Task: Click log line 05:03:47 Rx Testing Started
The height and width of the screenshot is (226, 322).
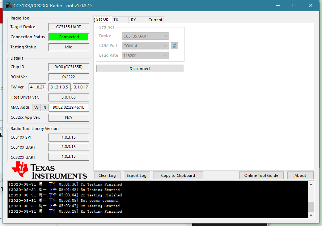Action: (64, 206)
